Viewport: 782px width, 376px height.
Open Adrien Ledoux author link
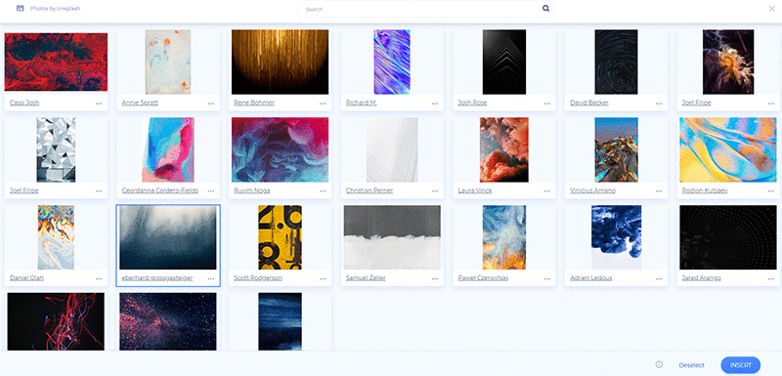591,278
